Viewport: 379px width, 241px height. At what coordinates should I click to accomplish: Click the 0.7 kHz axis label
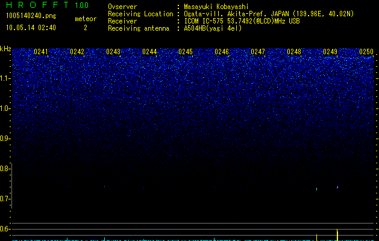click(5, 199)
